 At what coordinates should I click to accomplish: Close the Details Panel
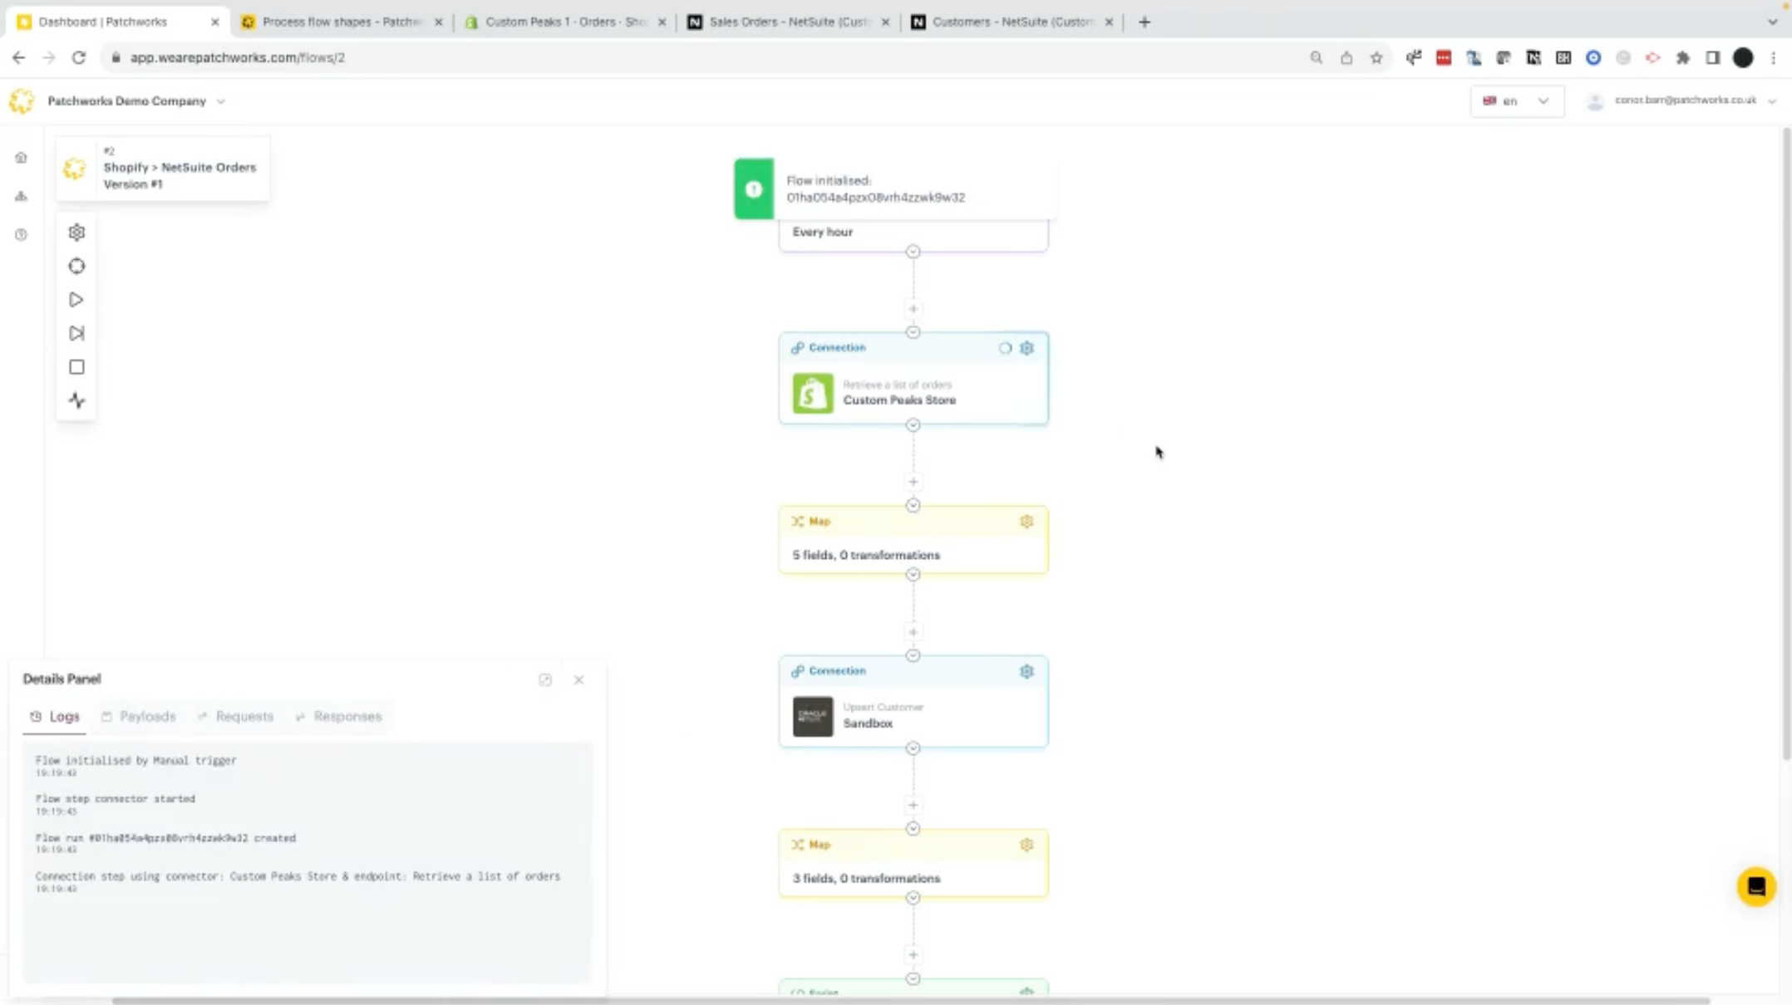(579, 680)
